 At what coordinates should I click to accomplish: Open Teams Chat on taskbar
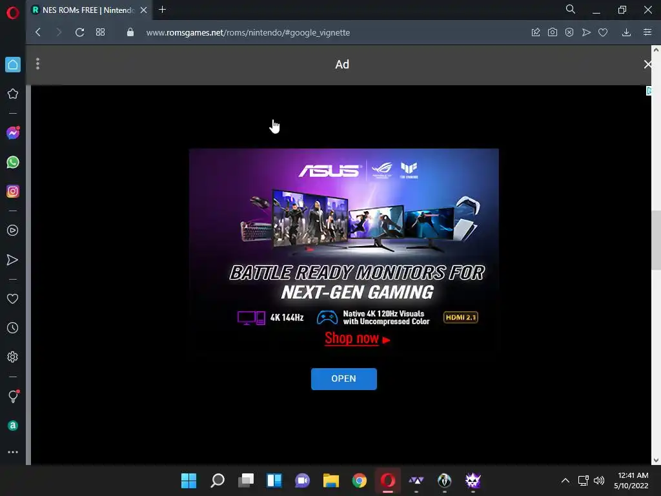click(302, 480)
